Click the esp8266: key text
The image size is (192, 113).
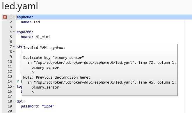coord(25,32)
